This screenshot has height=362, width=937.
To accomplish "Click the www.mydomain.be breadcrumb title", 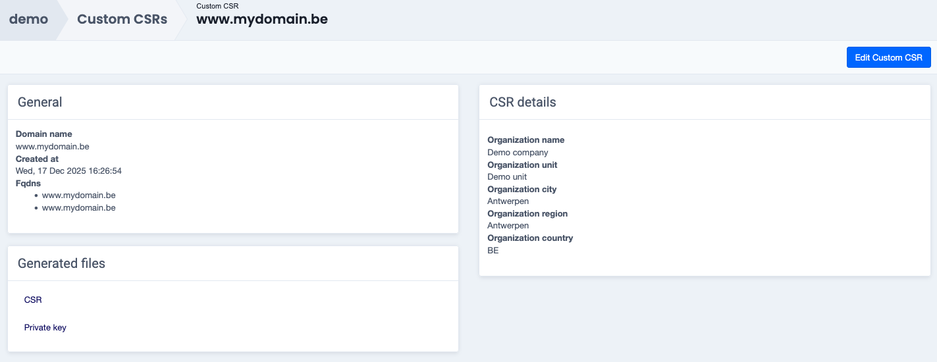I will (261, 20).
